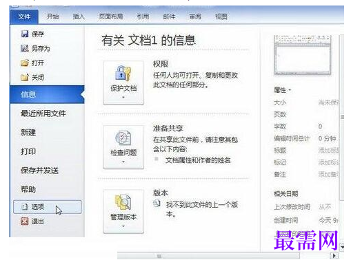Click the 上次修改时间 value 从不
The height and width of the screenshot is (262, 351).
coord(325,207)
